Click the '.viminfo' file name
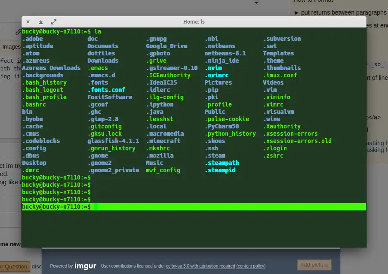Screen dimensions: 388x274 (x=277, y=97)
